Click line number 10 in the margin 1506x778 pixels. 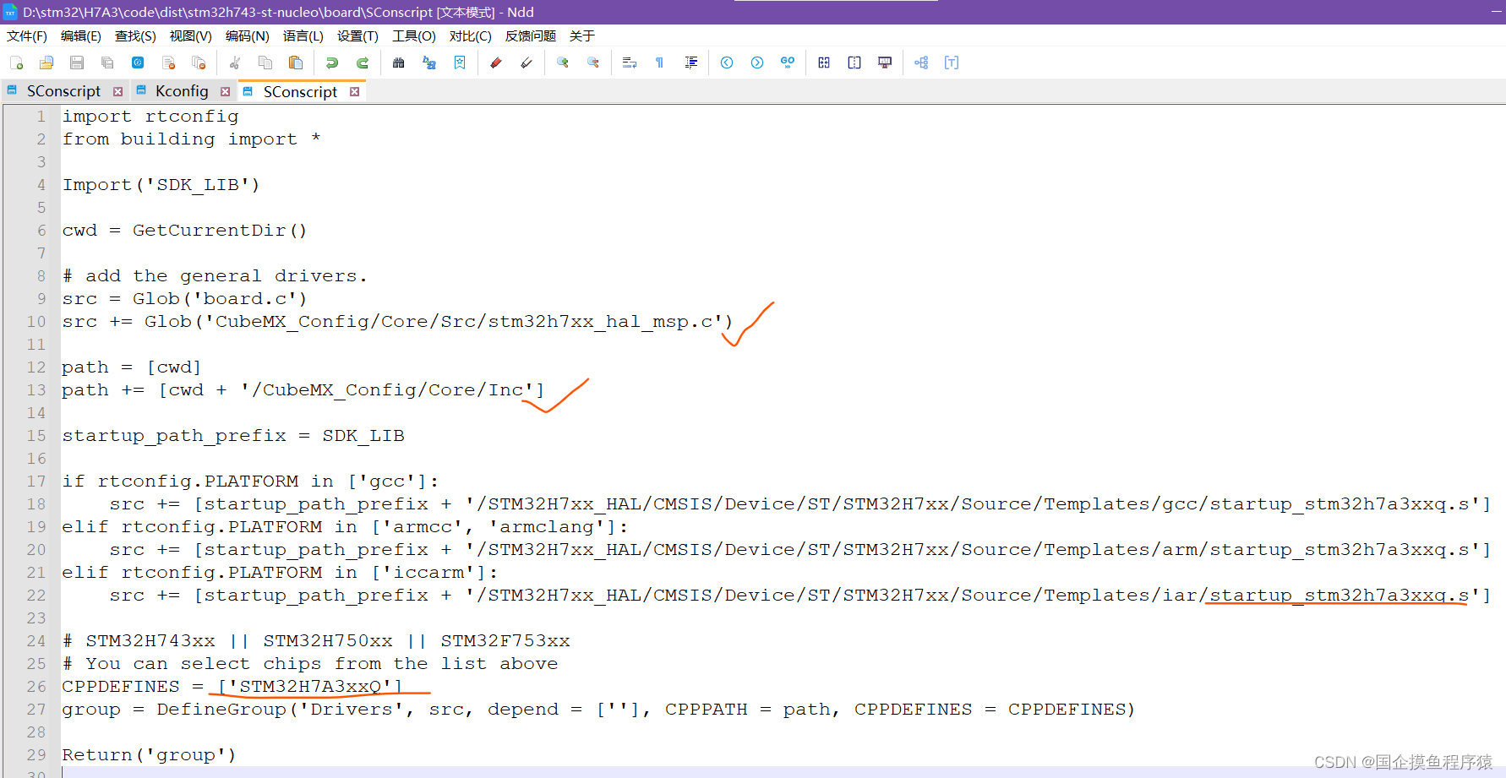pos(35,321)
